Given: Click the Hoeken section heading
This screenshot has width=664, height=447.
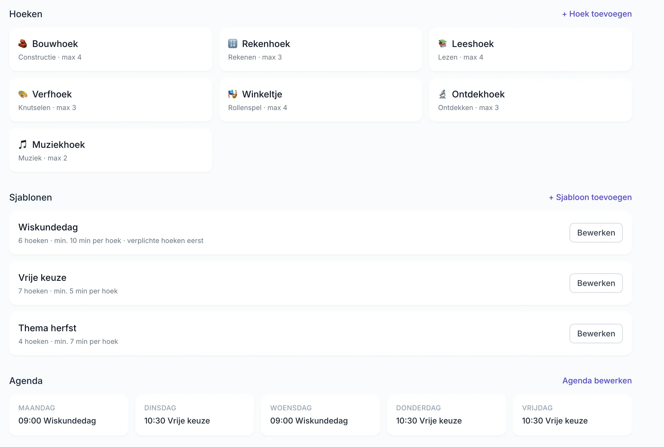Looking at the screenshot, I should (x=26, y=14).
